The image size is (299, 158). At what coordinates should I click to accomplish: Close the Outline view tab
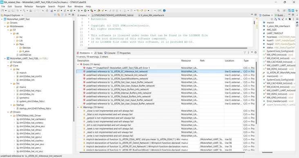(272, 15)
